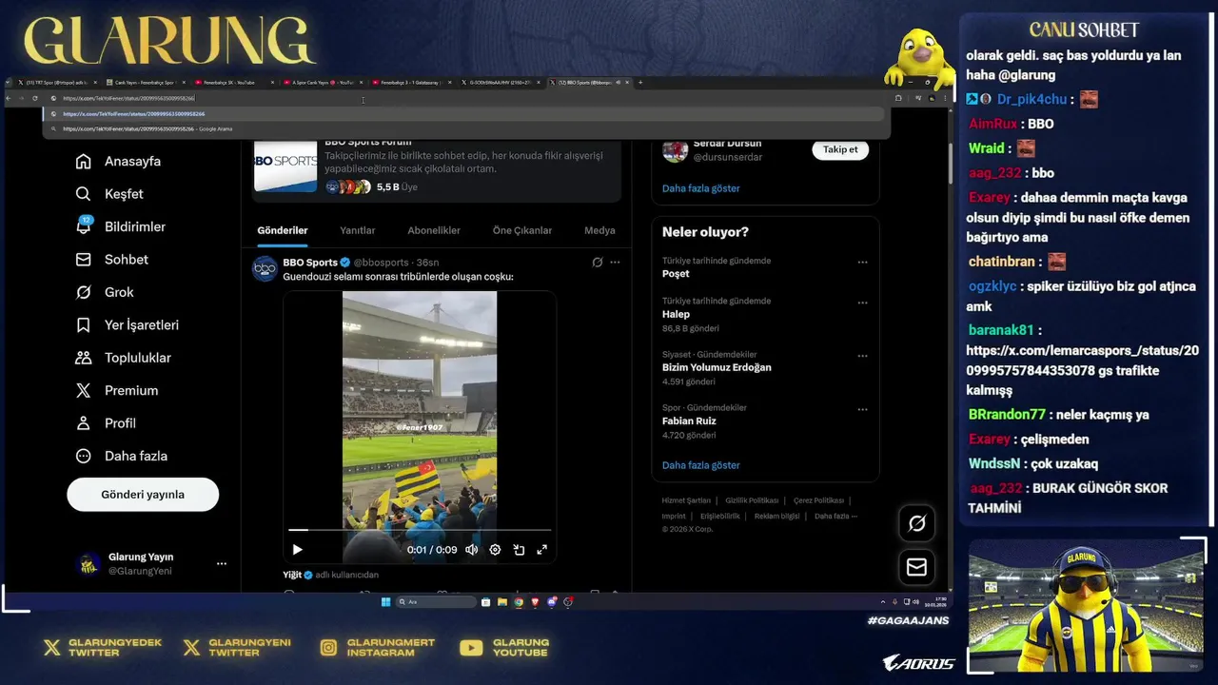Open X Premium in sidebar
This screenshot has width=1218, height=685.
[116, 390]
